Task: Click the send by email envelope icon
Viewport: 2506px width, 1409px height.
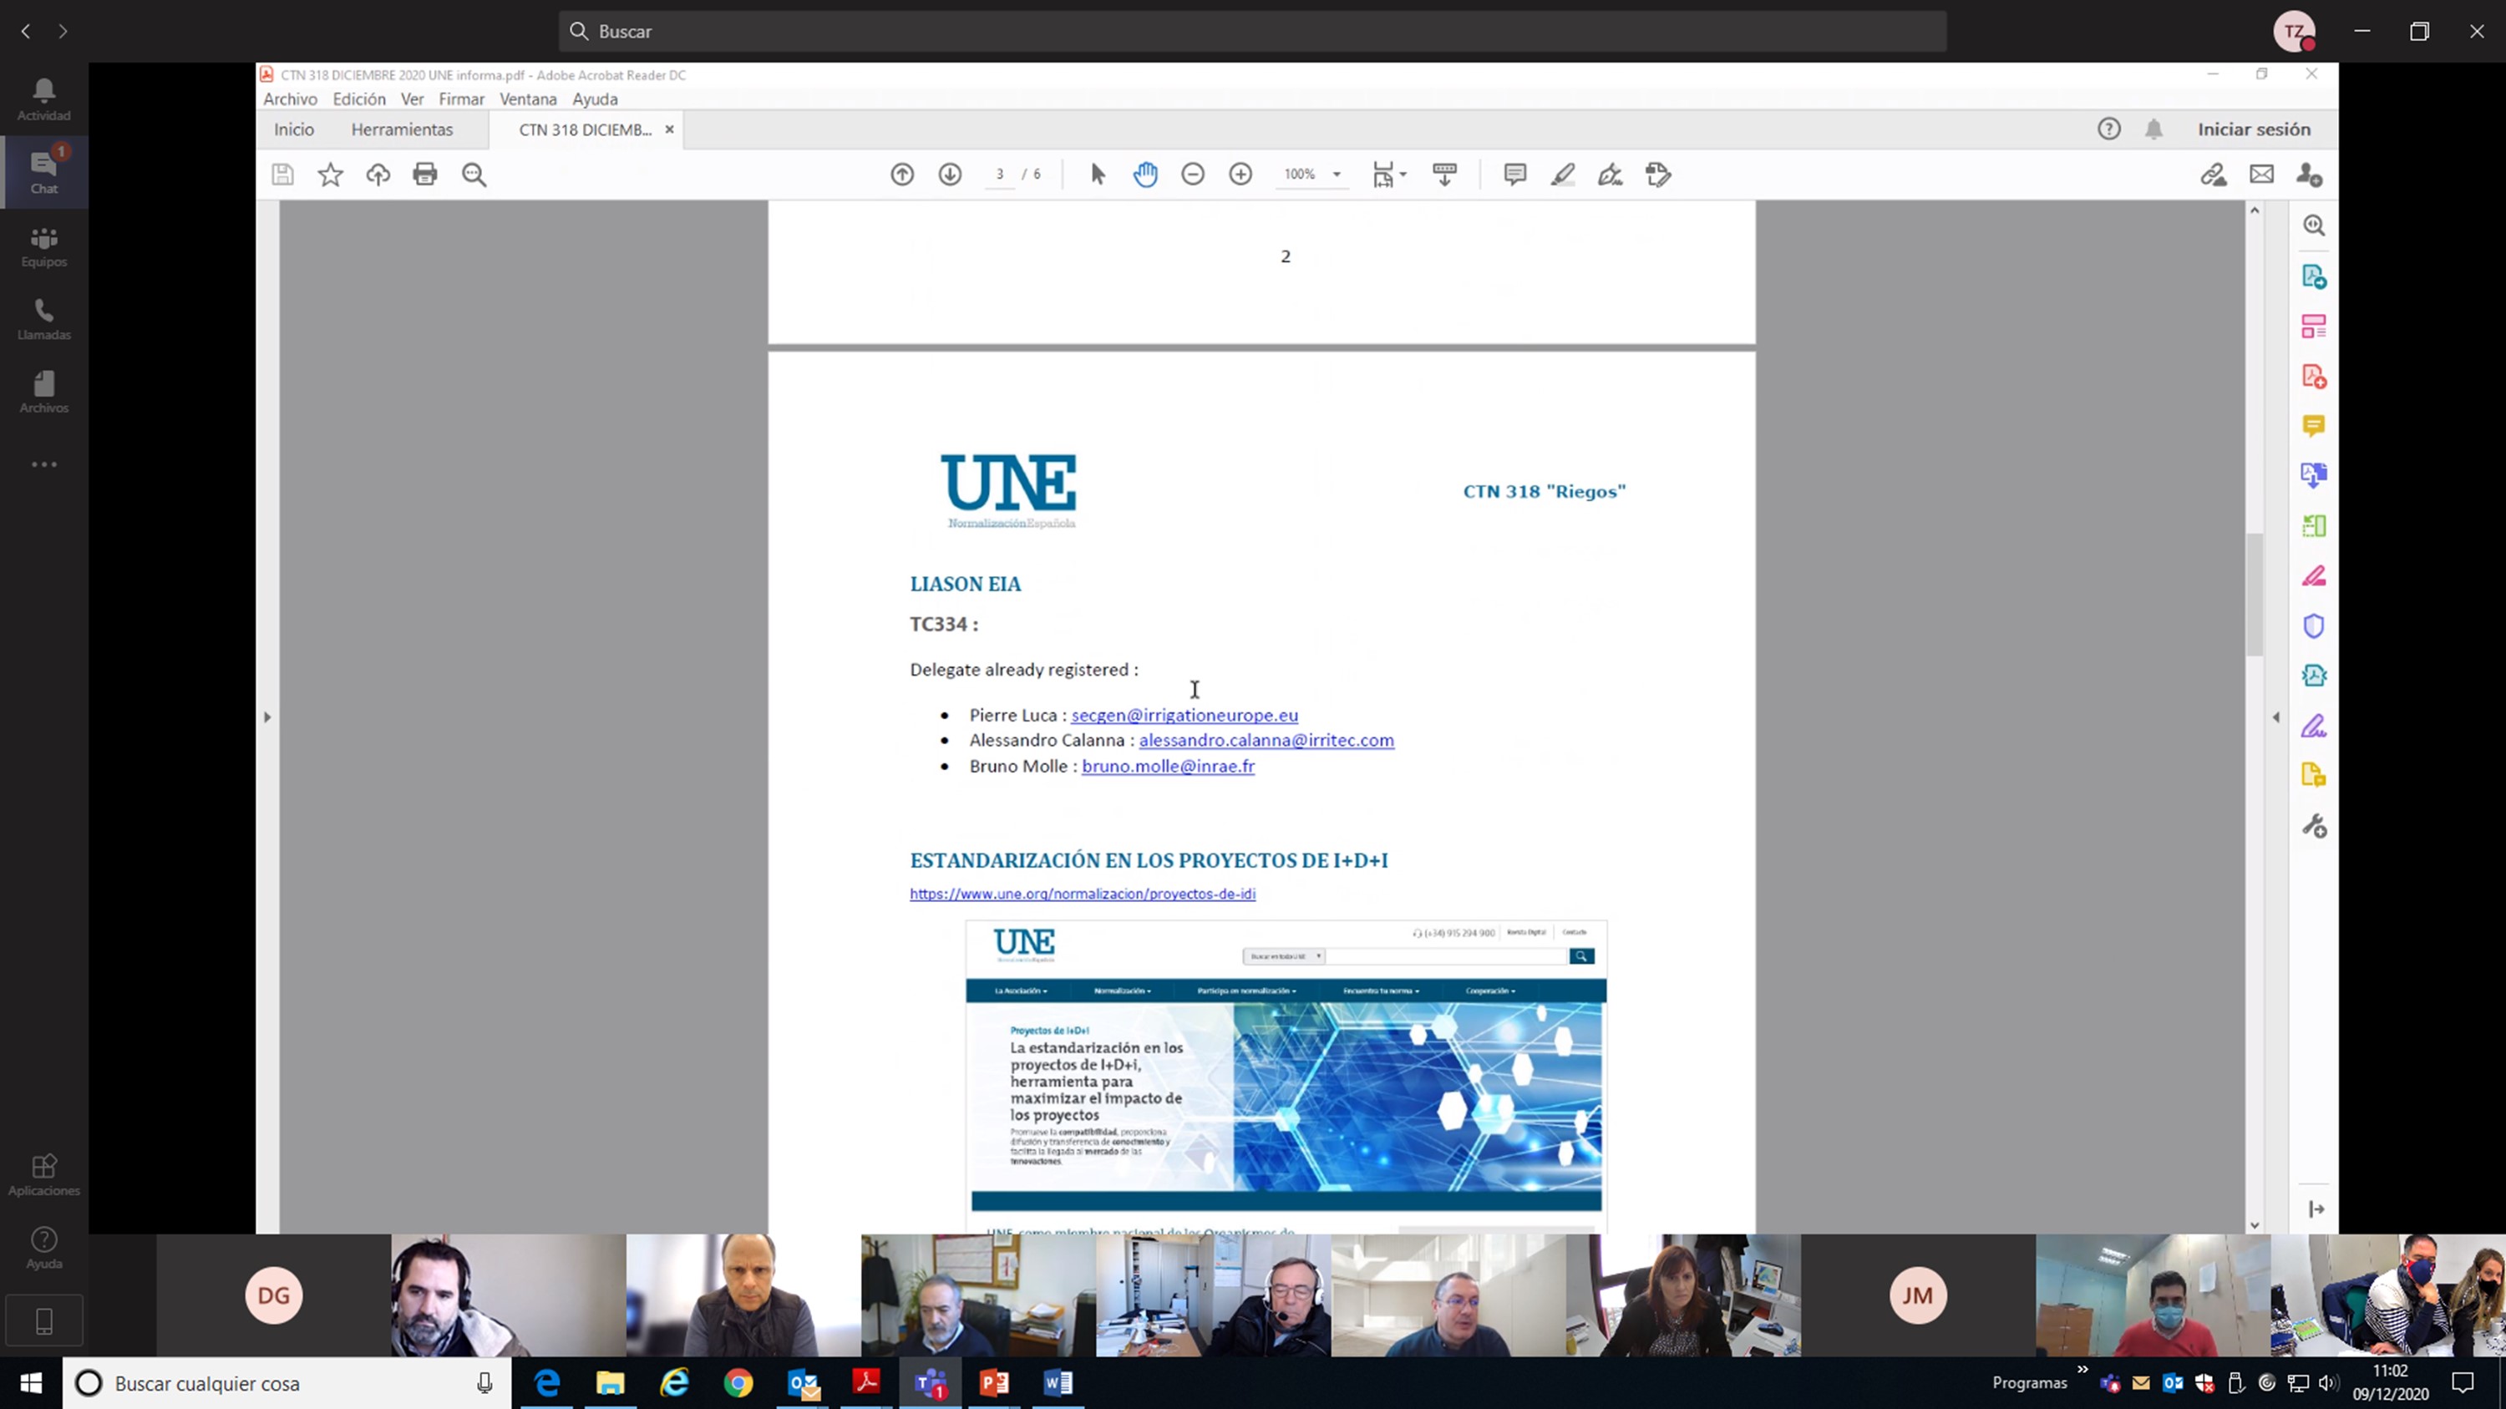Action: (x=2261, y=175)
